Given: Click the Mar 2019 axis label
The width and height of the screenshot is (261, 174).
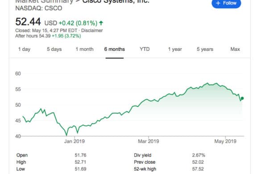Looking at the screenshot, I should (149, 141).
